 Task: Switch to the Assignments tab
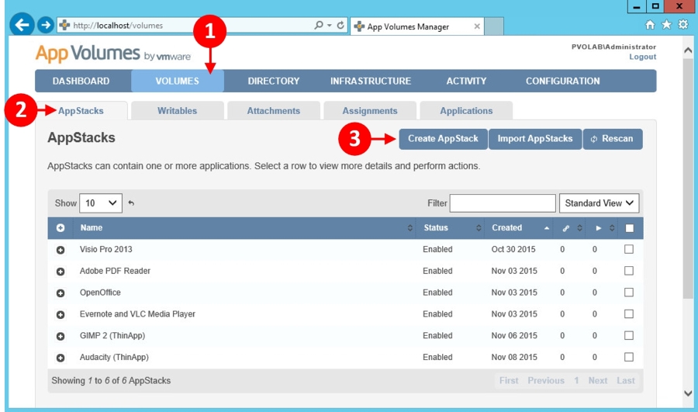coord(370,111)
